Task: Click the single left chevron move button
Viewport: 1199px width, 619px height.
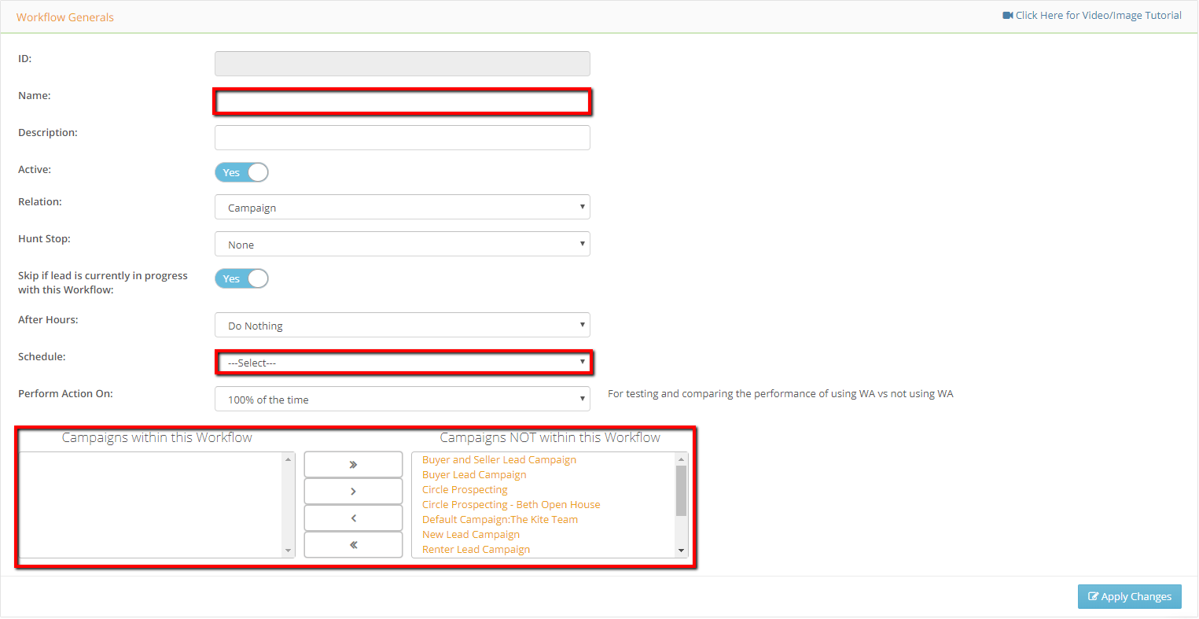Action: click(x=353, y=518)
